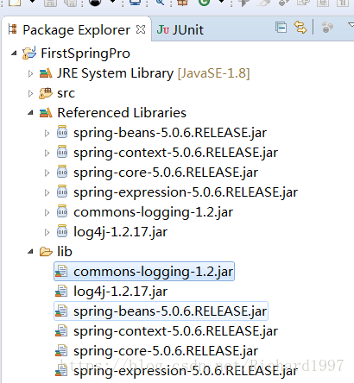Select spring-context-5.0.6.RELEASE.jar text in lib folder
This screenshot has height=383, width=354.
(175, 331)
